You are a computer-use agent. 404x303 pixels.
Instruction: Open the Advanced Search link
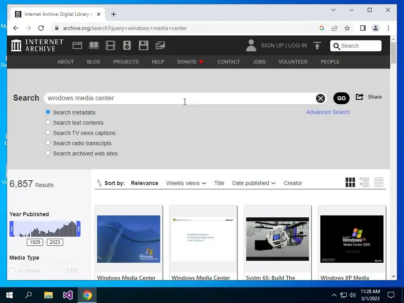(x=328, y=112)
